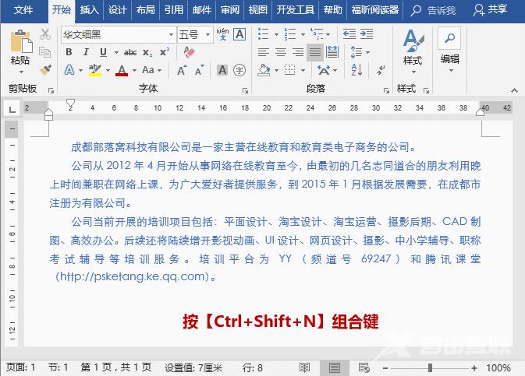Screen dimensions: 525x376
Task: Click the bulleted list icon
Action: [264, 35]
